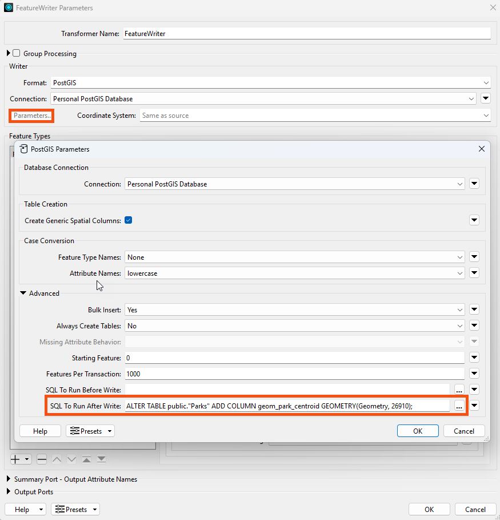The image size is (500, 520).
Task: Open the parameter menu triangle beside Connection
Action: tap(474, 184)
